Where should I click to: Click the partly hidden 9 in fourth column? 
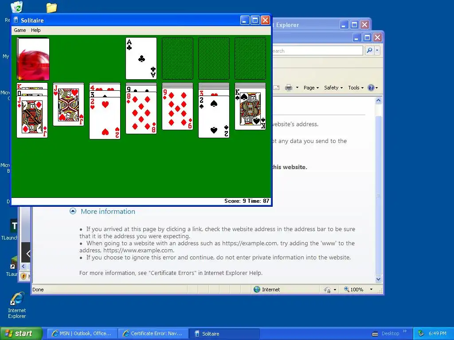click(141, 89)
